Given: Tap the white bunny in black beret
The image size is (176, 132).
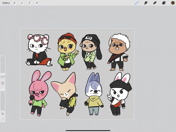Looking at the screenshot, I should (119, 94).
